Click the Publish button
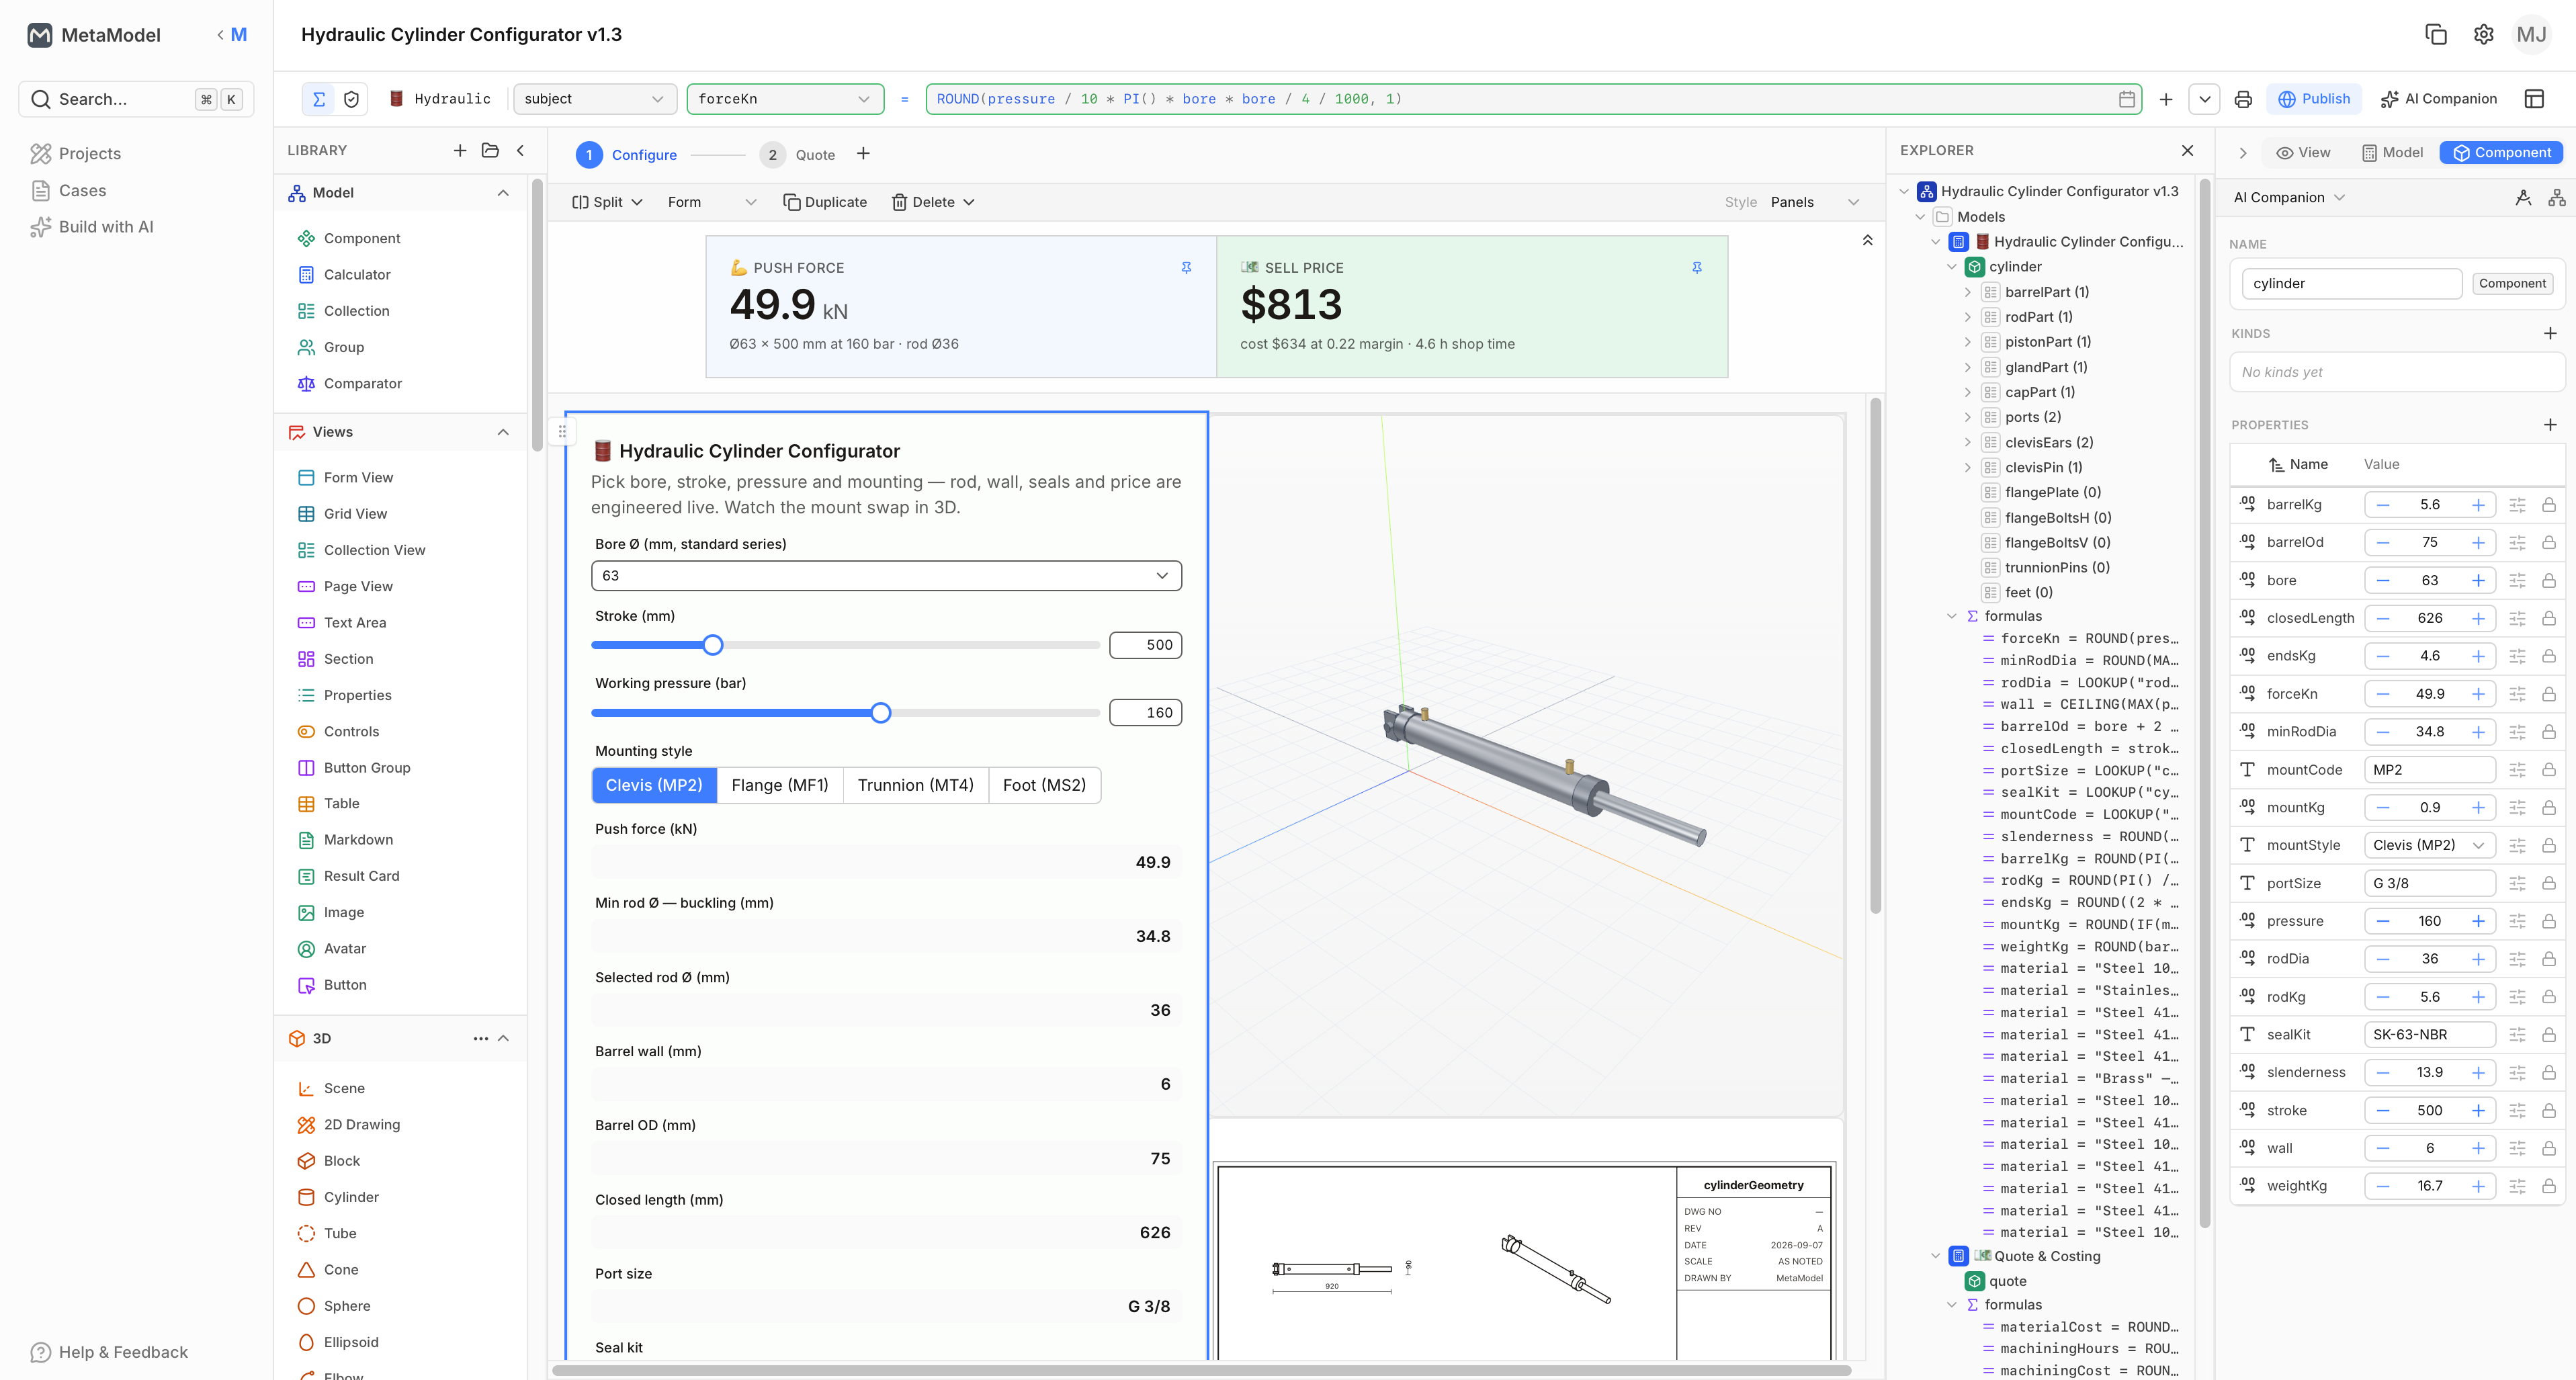Image resolution: width=2576 pixels, height=1380 pixels. pos(2313,99)
